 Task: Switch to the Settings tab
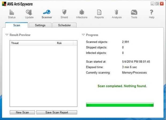coord(40,25)
